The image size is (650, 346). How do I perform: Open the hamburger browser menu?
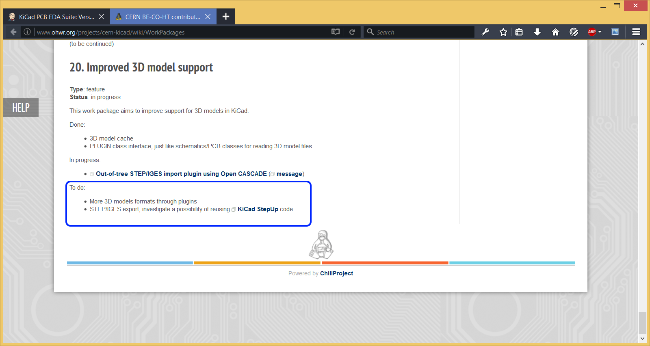[636, 32]
